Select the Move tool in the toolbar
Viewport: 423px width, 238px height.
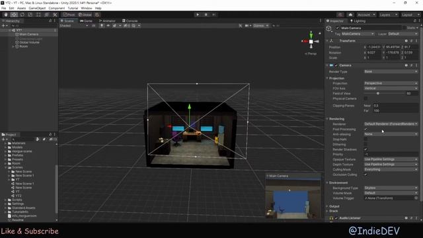pos(14,15)
